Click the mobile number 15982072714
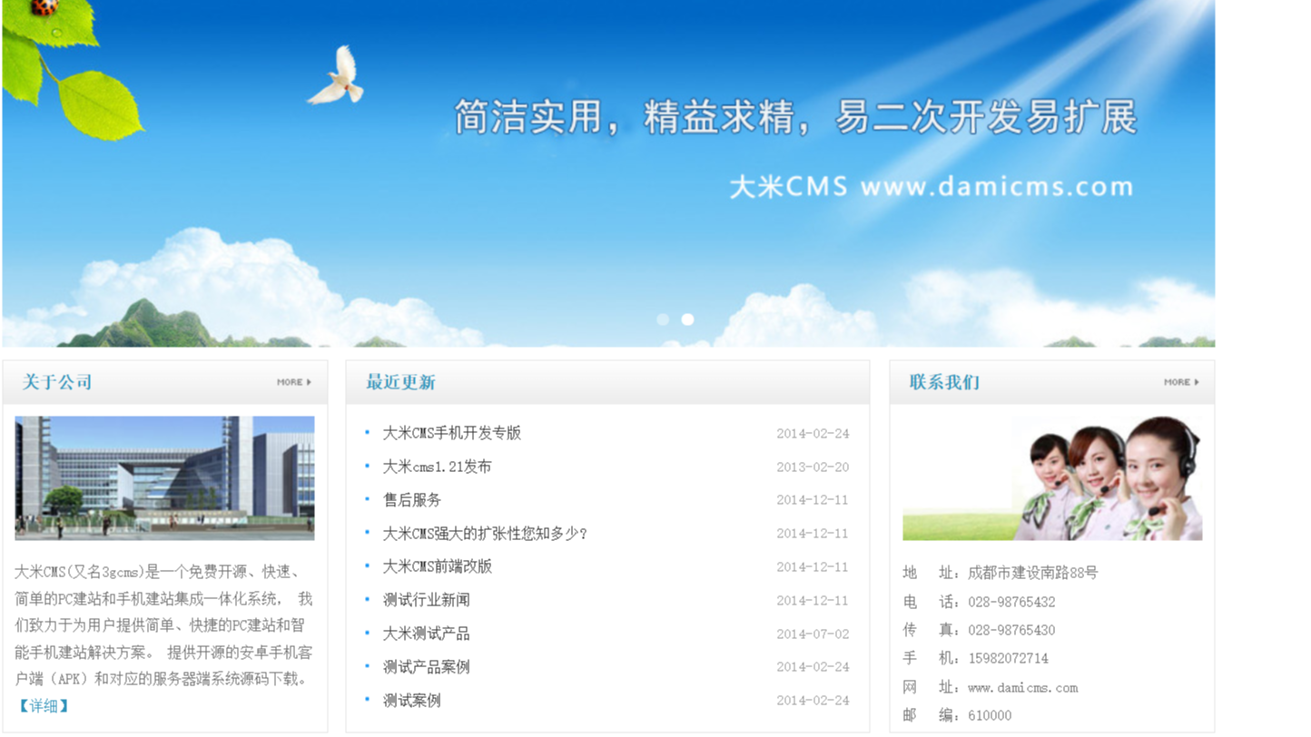This screenshot has width=1311, height=737. pyautogui.click(x=1008, y=658)
